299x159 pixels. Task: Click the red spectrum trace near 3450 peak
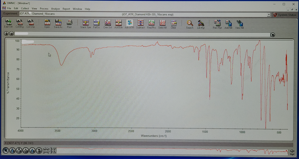[x=61, y=65]
